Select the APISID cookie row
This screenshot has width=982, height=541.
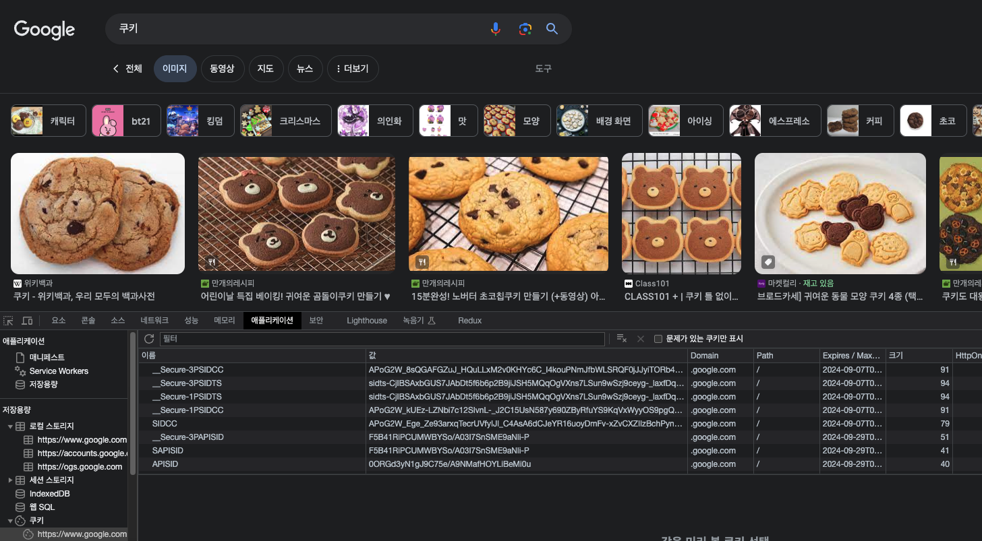click(560, 464)
